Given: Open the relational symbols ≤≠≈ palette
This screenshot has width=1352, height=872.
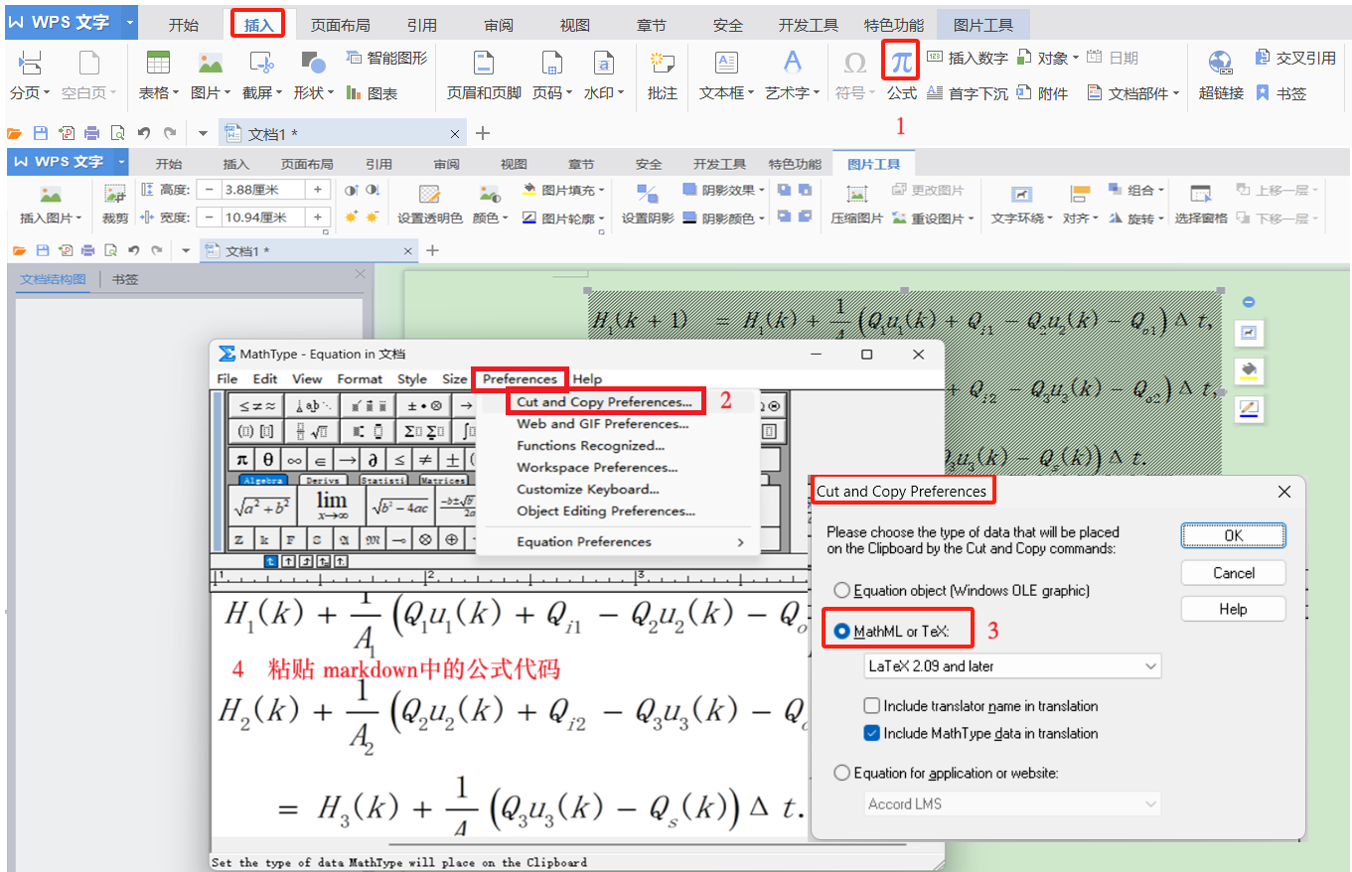Looking at the screenshot, I should (255, 406).
